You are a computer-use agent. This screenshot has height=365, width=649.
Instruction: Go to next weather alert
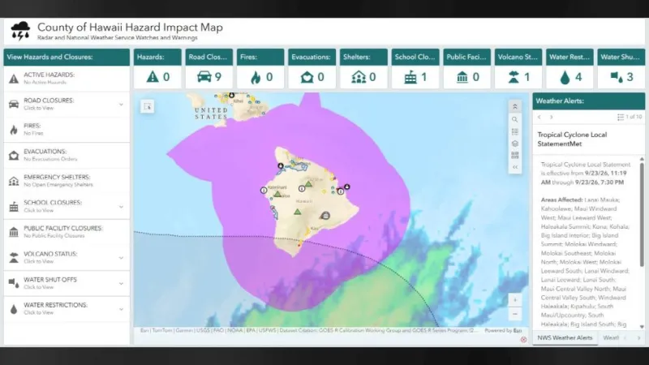coord(552,117)
